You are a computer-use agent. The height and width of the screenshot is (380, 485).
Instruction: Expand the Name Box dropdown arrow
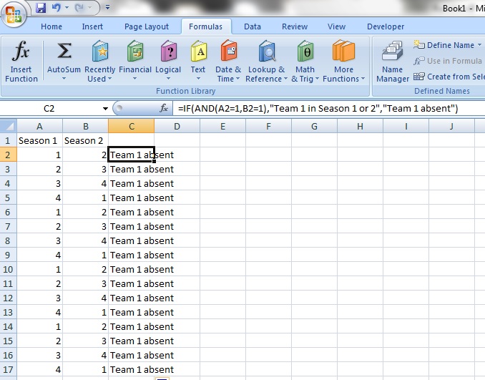coord(106,109)
